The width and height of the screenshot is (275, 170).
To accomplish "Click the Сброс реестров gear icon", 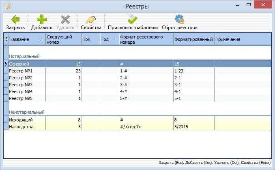I will [180, 19].
